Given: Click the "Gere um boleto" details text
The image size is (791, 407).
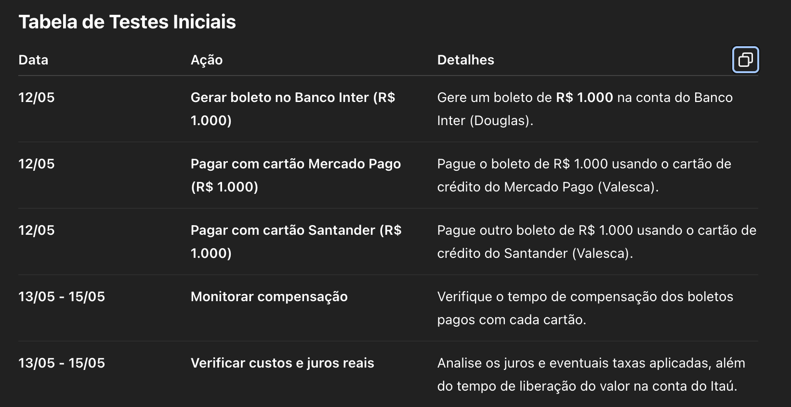Looking at the screenshot, I should [584, 109].
